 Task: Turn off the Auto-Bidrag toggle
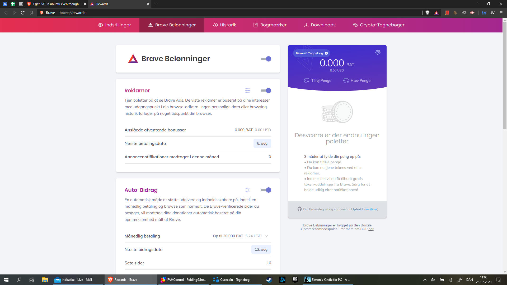click(266, 190)
